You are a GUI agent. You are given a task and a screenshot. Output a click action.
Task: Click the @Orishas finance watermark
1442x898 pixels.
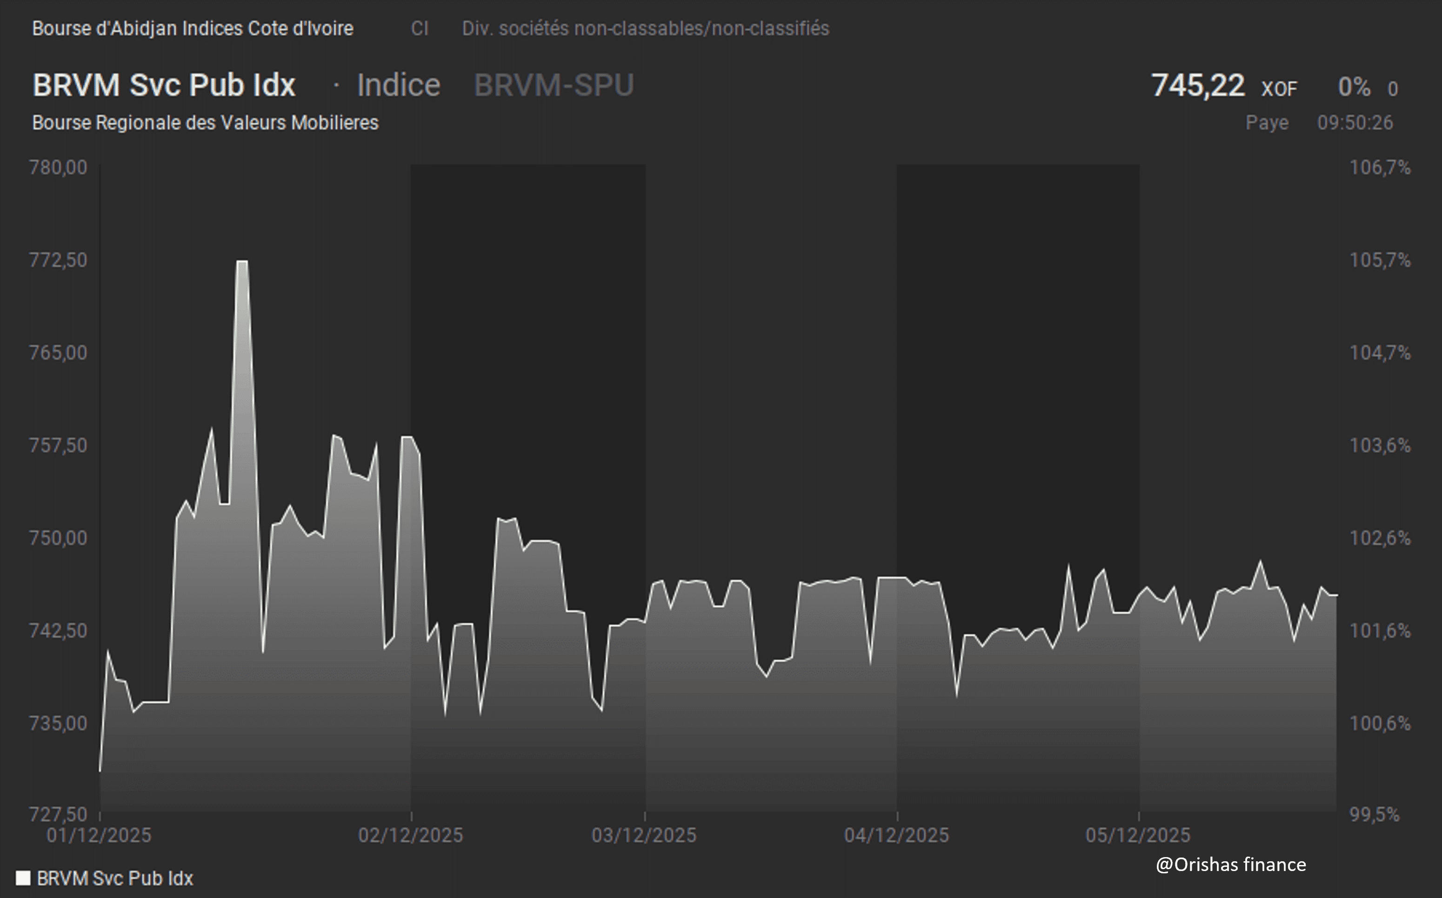1230,864
